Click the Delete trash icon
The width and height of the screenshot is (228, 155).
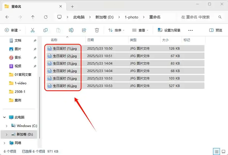97,30
